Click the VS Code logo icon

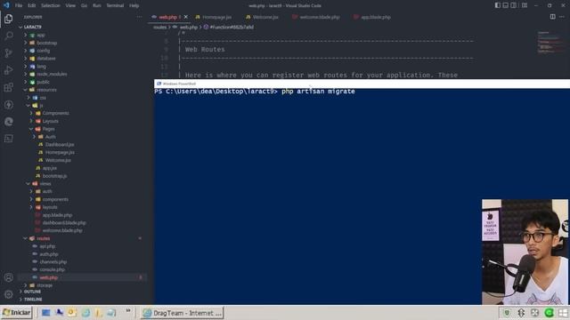click(x=6, y=5)
